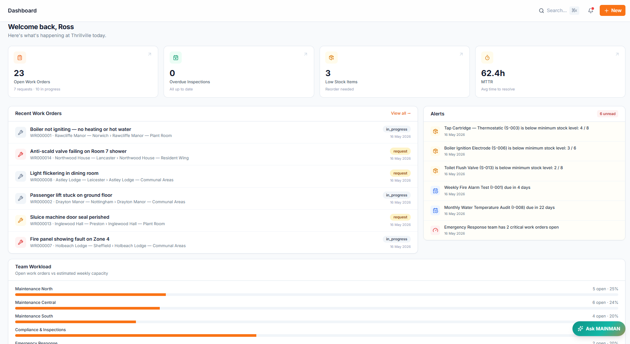
Task: Click Maintenance Central workload bar
Action: point(317,308)
